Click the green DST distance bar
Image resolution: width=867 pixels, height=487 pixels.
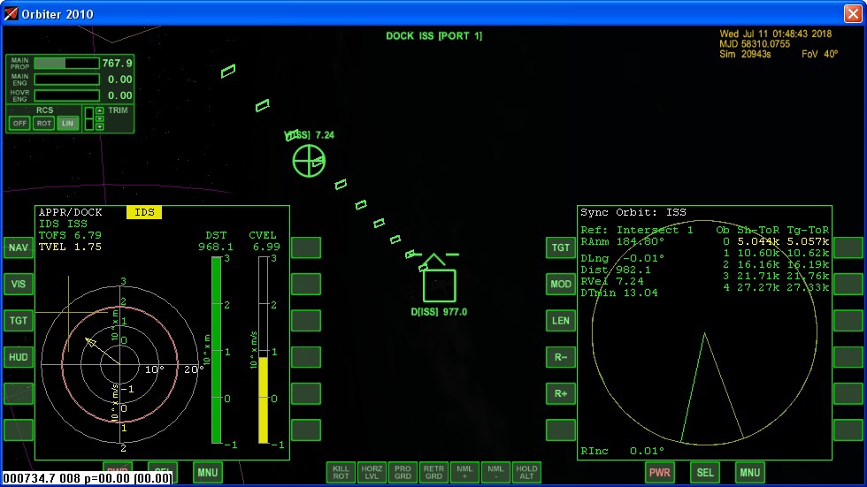tap(216, 349)
